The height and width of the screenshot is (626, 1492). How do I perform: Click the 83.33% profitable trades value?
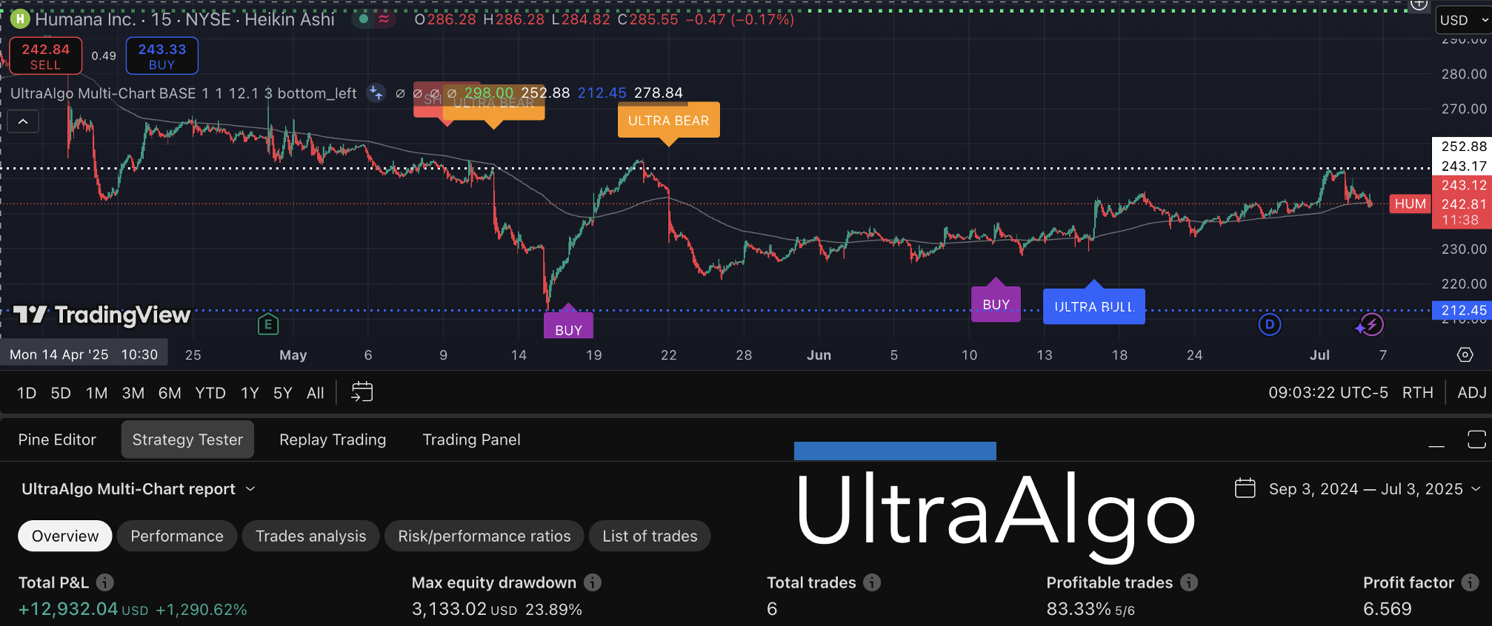click(x=1079, y=609)
